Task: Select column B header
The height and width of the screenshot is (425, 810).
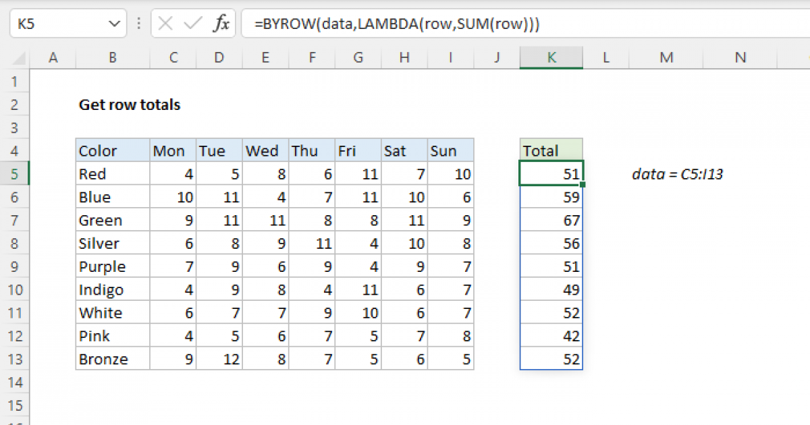Action: 113,58
